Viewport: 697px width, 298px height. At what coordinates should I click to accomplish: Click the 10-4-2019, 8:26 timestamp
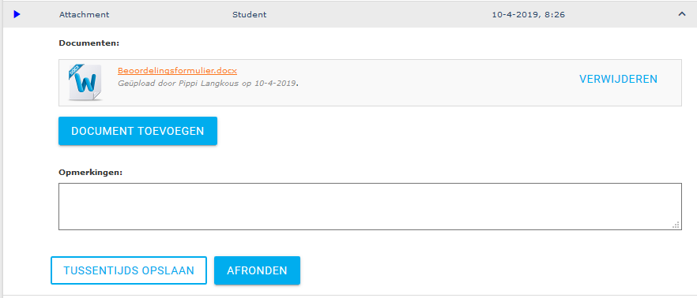[528, 15]
